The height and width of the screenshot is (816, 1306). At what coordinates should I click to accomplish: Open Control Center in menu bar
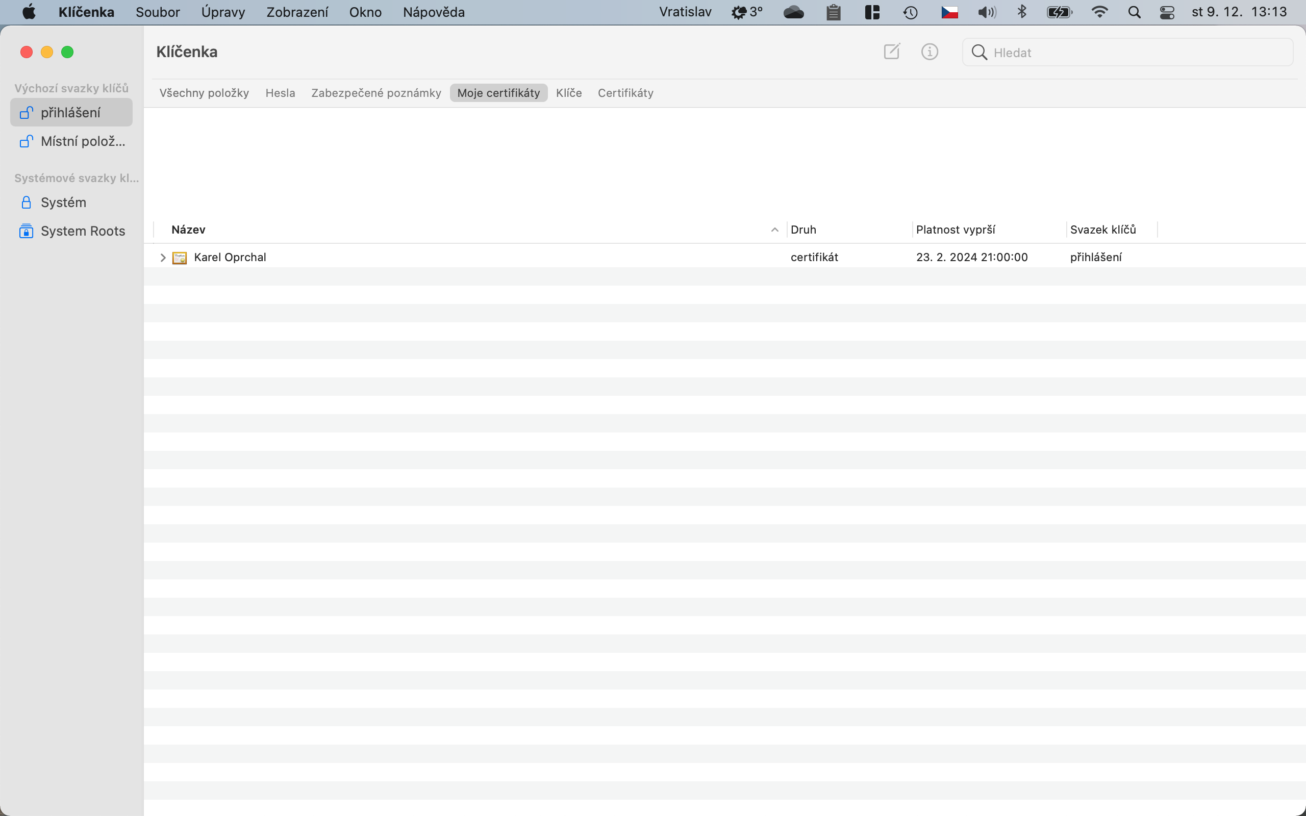click(x=1167, y=12)
